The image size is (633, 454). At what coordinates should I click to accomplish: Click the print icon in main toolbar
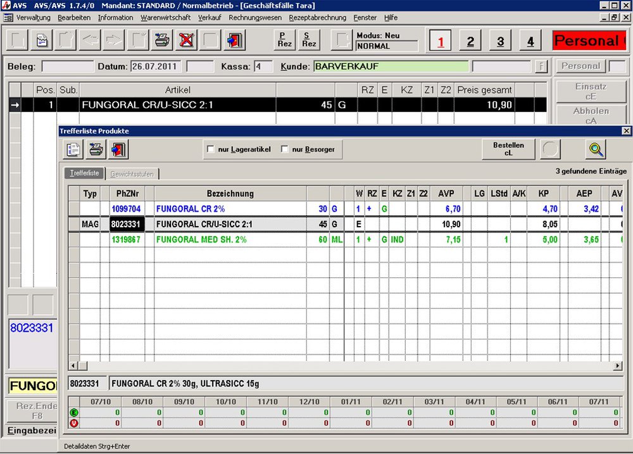click(x=163, y=41)
